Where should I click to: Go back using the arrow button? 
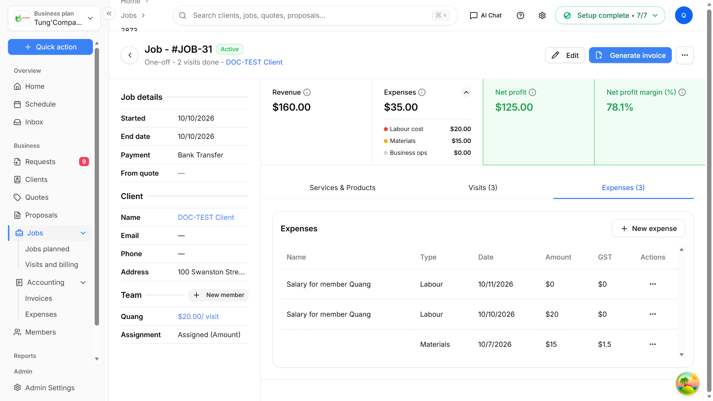(130, 55)
